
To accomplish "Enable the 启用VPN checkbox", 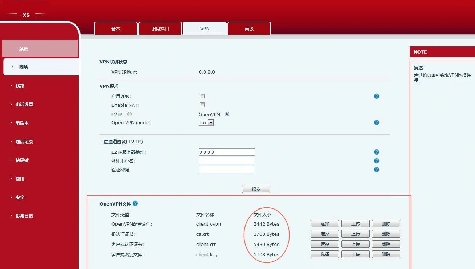I will click(x=202, y=96).
